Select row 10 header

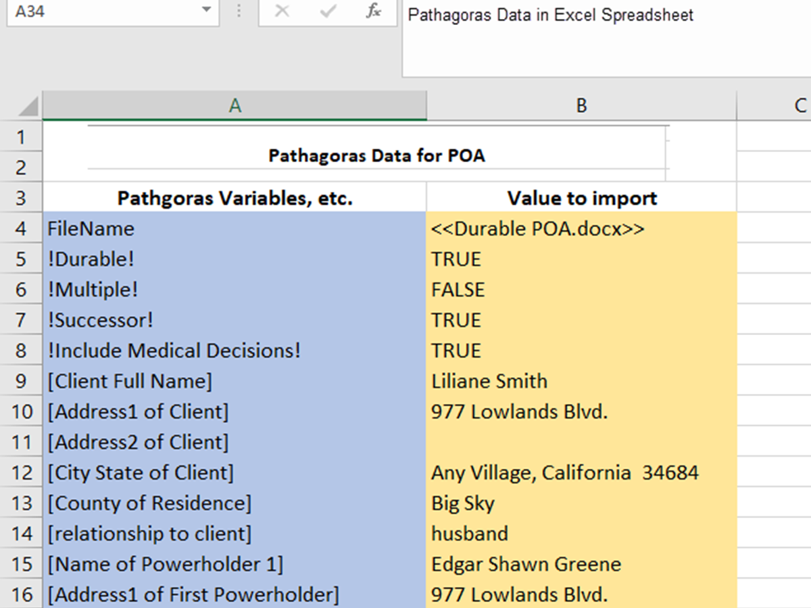click(21, 411)
